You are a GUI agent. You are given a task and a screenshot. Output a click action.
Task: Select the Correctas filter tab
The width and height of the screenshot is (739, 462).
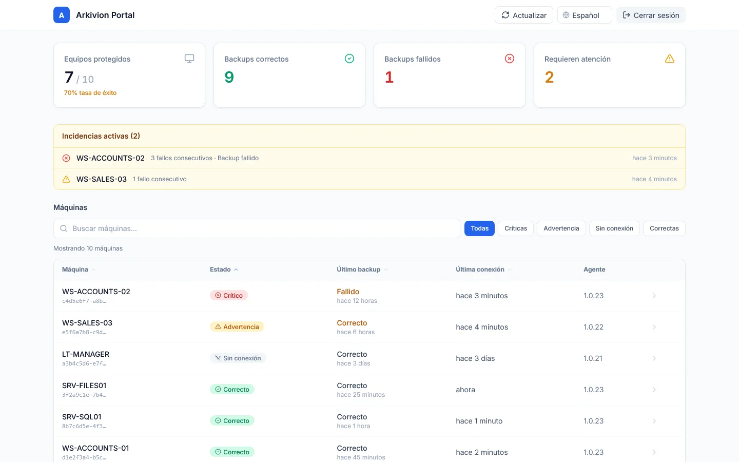(664, 228)
